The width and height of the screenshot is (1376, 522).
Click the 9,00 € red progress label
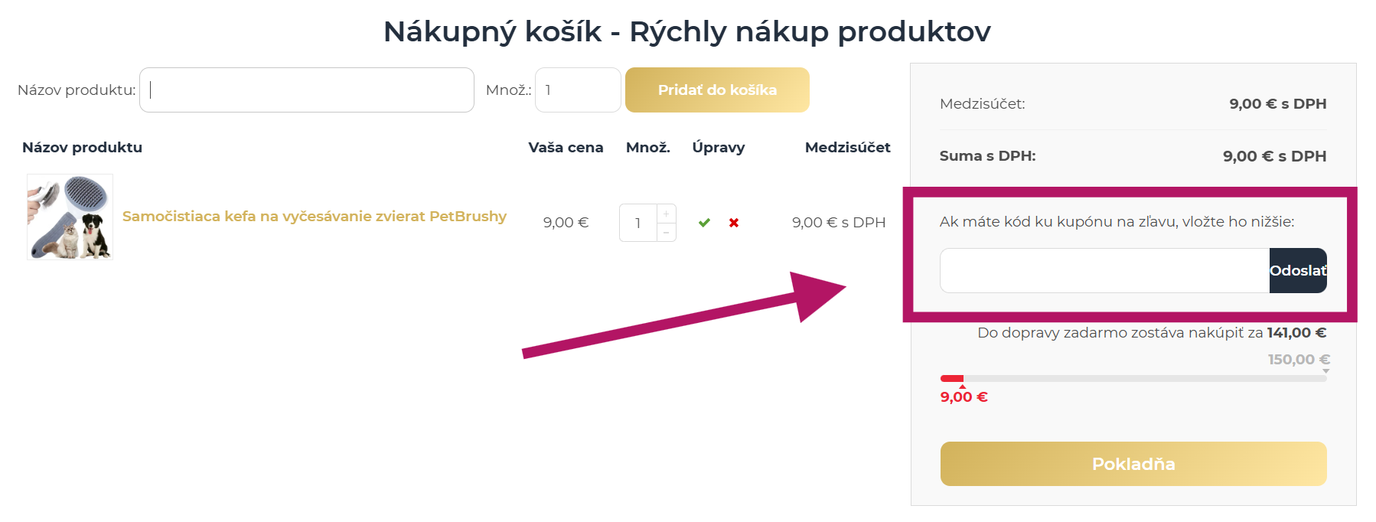pyautogui.click(x=964, y=396)
